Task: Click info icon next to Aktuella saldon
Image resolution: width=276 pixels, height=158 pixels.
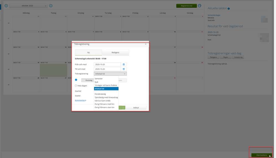Action: click(x=229, y=9)
